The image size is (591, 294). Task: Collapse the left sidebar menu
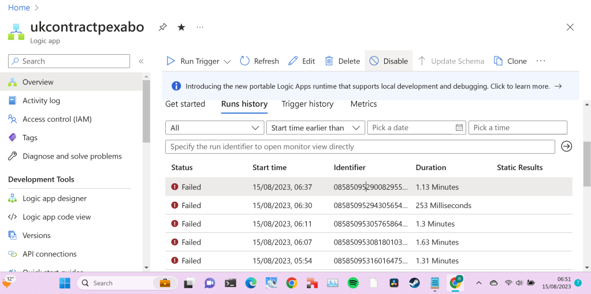[141, 61]
